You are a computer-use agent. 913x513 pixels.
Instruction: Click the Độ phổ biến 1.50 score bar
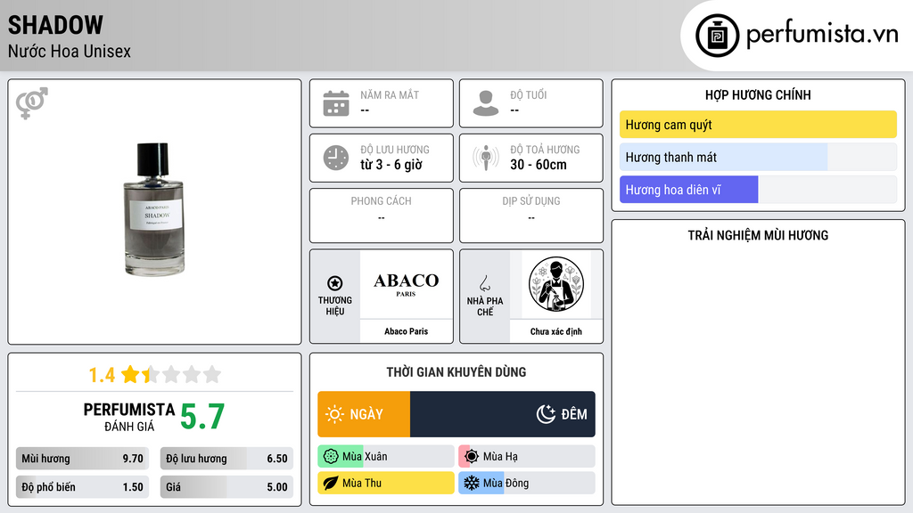click(x=83, y=487)
